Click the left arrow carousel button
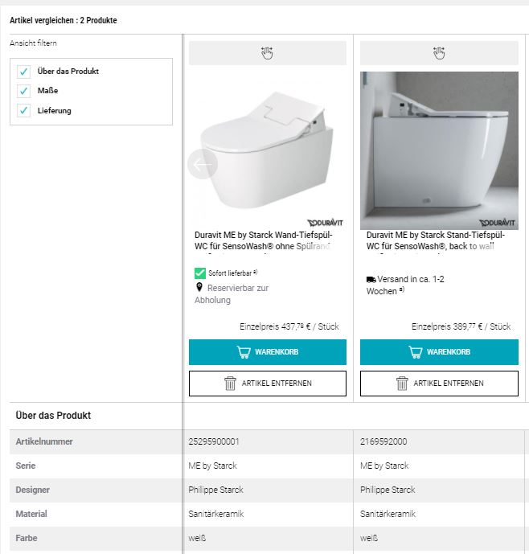This screenshot has width=529, height=554. [202, 164]
